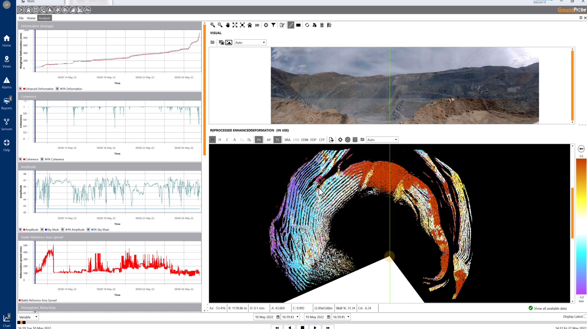Viewport: 587px width, 329px height.
Task: Click the refresh data icon
Action: (x=307, y=25)
